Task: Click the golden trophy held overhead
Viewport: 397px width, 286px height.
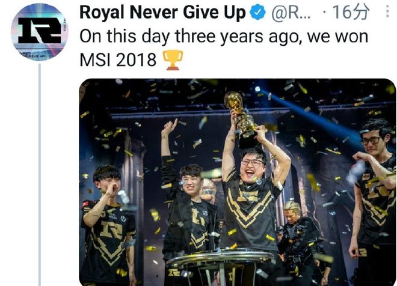Action: coord(241,114)
